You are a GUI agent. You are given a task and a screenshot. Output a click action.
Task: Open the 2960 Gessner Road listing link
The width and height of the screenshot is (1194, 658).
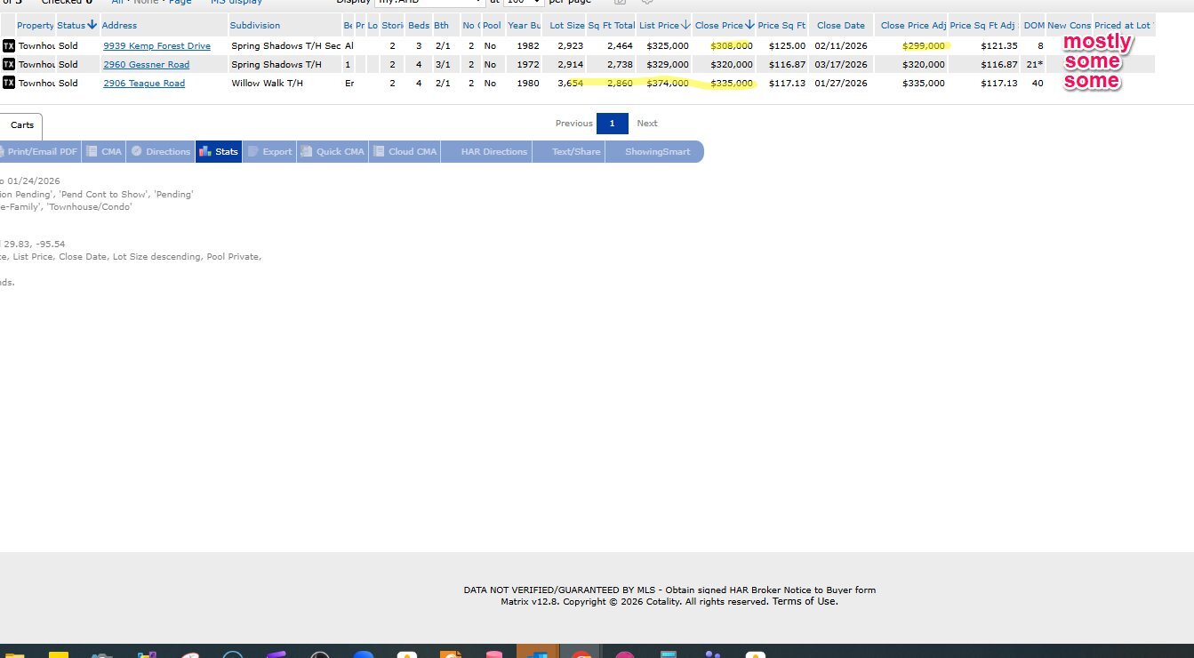[146, 64]
